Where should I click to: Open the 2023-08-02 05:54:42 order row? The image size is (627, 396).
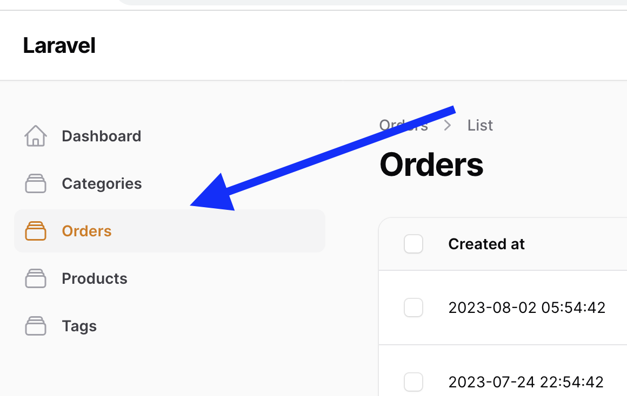coord(526,308)
